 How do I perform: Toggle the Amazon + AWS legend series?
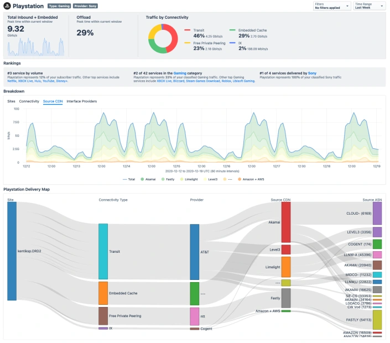251,179
